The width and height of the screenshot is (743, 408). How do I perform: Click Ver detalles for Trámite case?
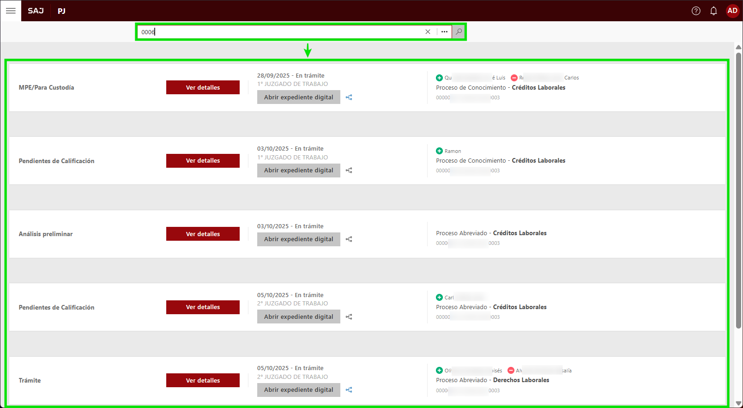click(x=203, y=380)
